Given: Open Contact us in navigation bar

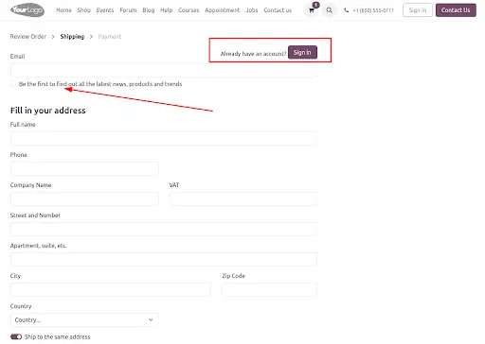Looking at the screenshot, I should [x=278, y=10].
